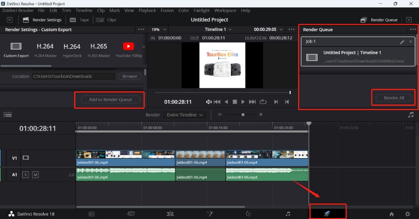Select the H.264 Master preset
419x219 pixels.
pyautogui.click(x=45, y=50)
